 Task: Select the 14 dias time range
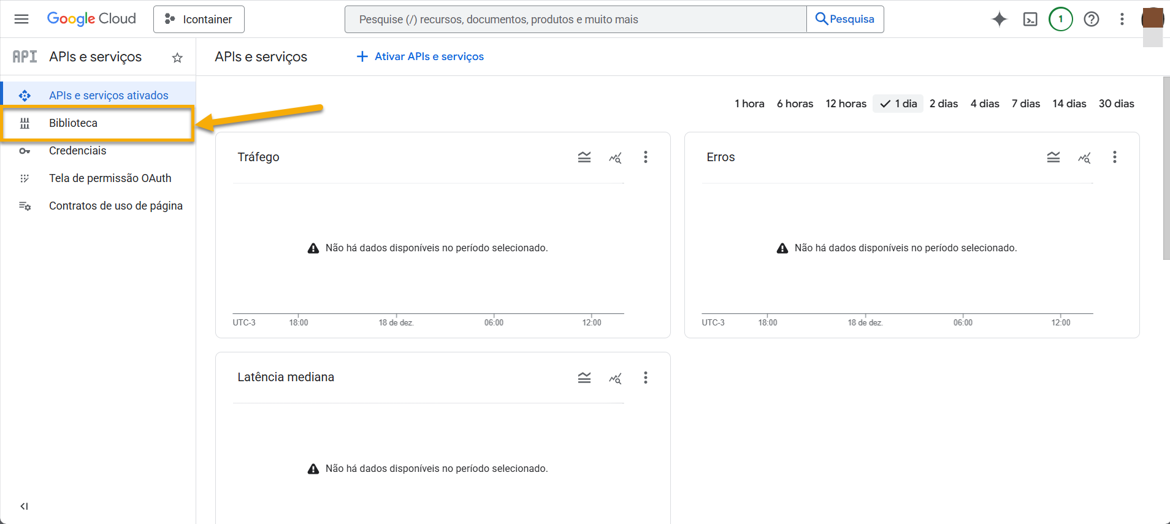click(1069, 104)
